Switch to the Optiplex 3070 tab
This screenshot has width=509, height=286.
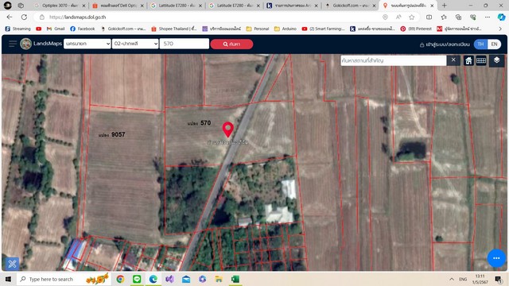click(60, 6)
